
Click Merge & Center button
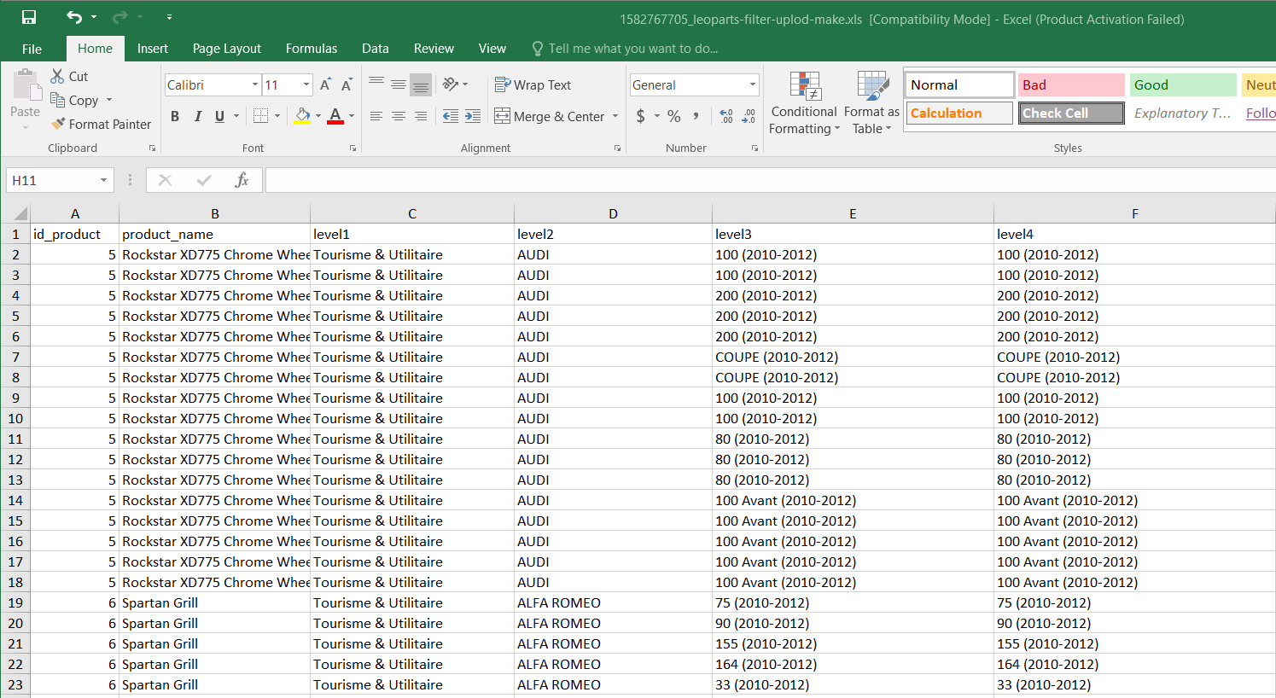click(x=549, y=116)
